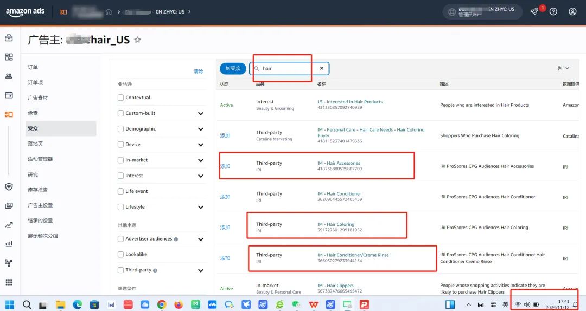The height and width of the screenshot is (311, 586).
Task: Open the 像素 menu item
Action: click(33, 113)
